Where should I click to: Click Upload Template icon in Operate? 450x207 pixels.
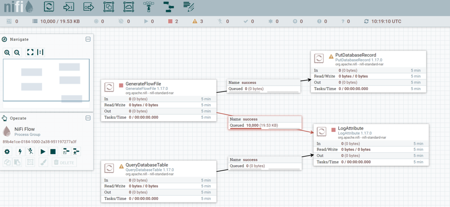(76, 151)
